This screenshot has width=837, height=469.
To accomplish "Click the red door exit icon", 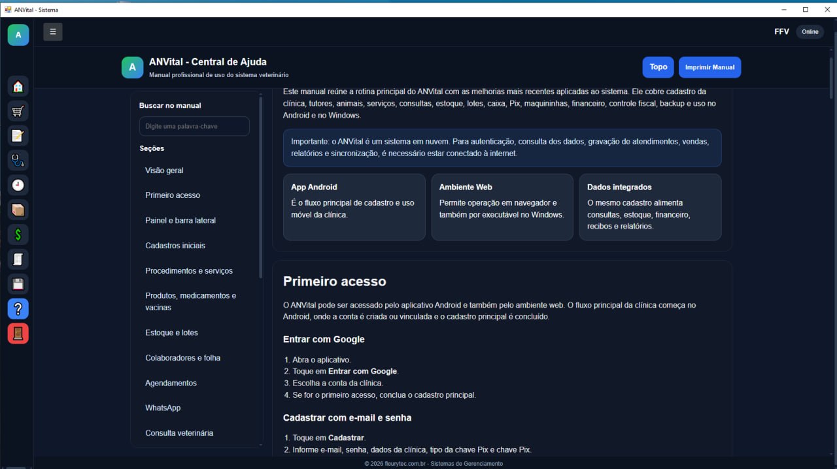I will point(18,334).
